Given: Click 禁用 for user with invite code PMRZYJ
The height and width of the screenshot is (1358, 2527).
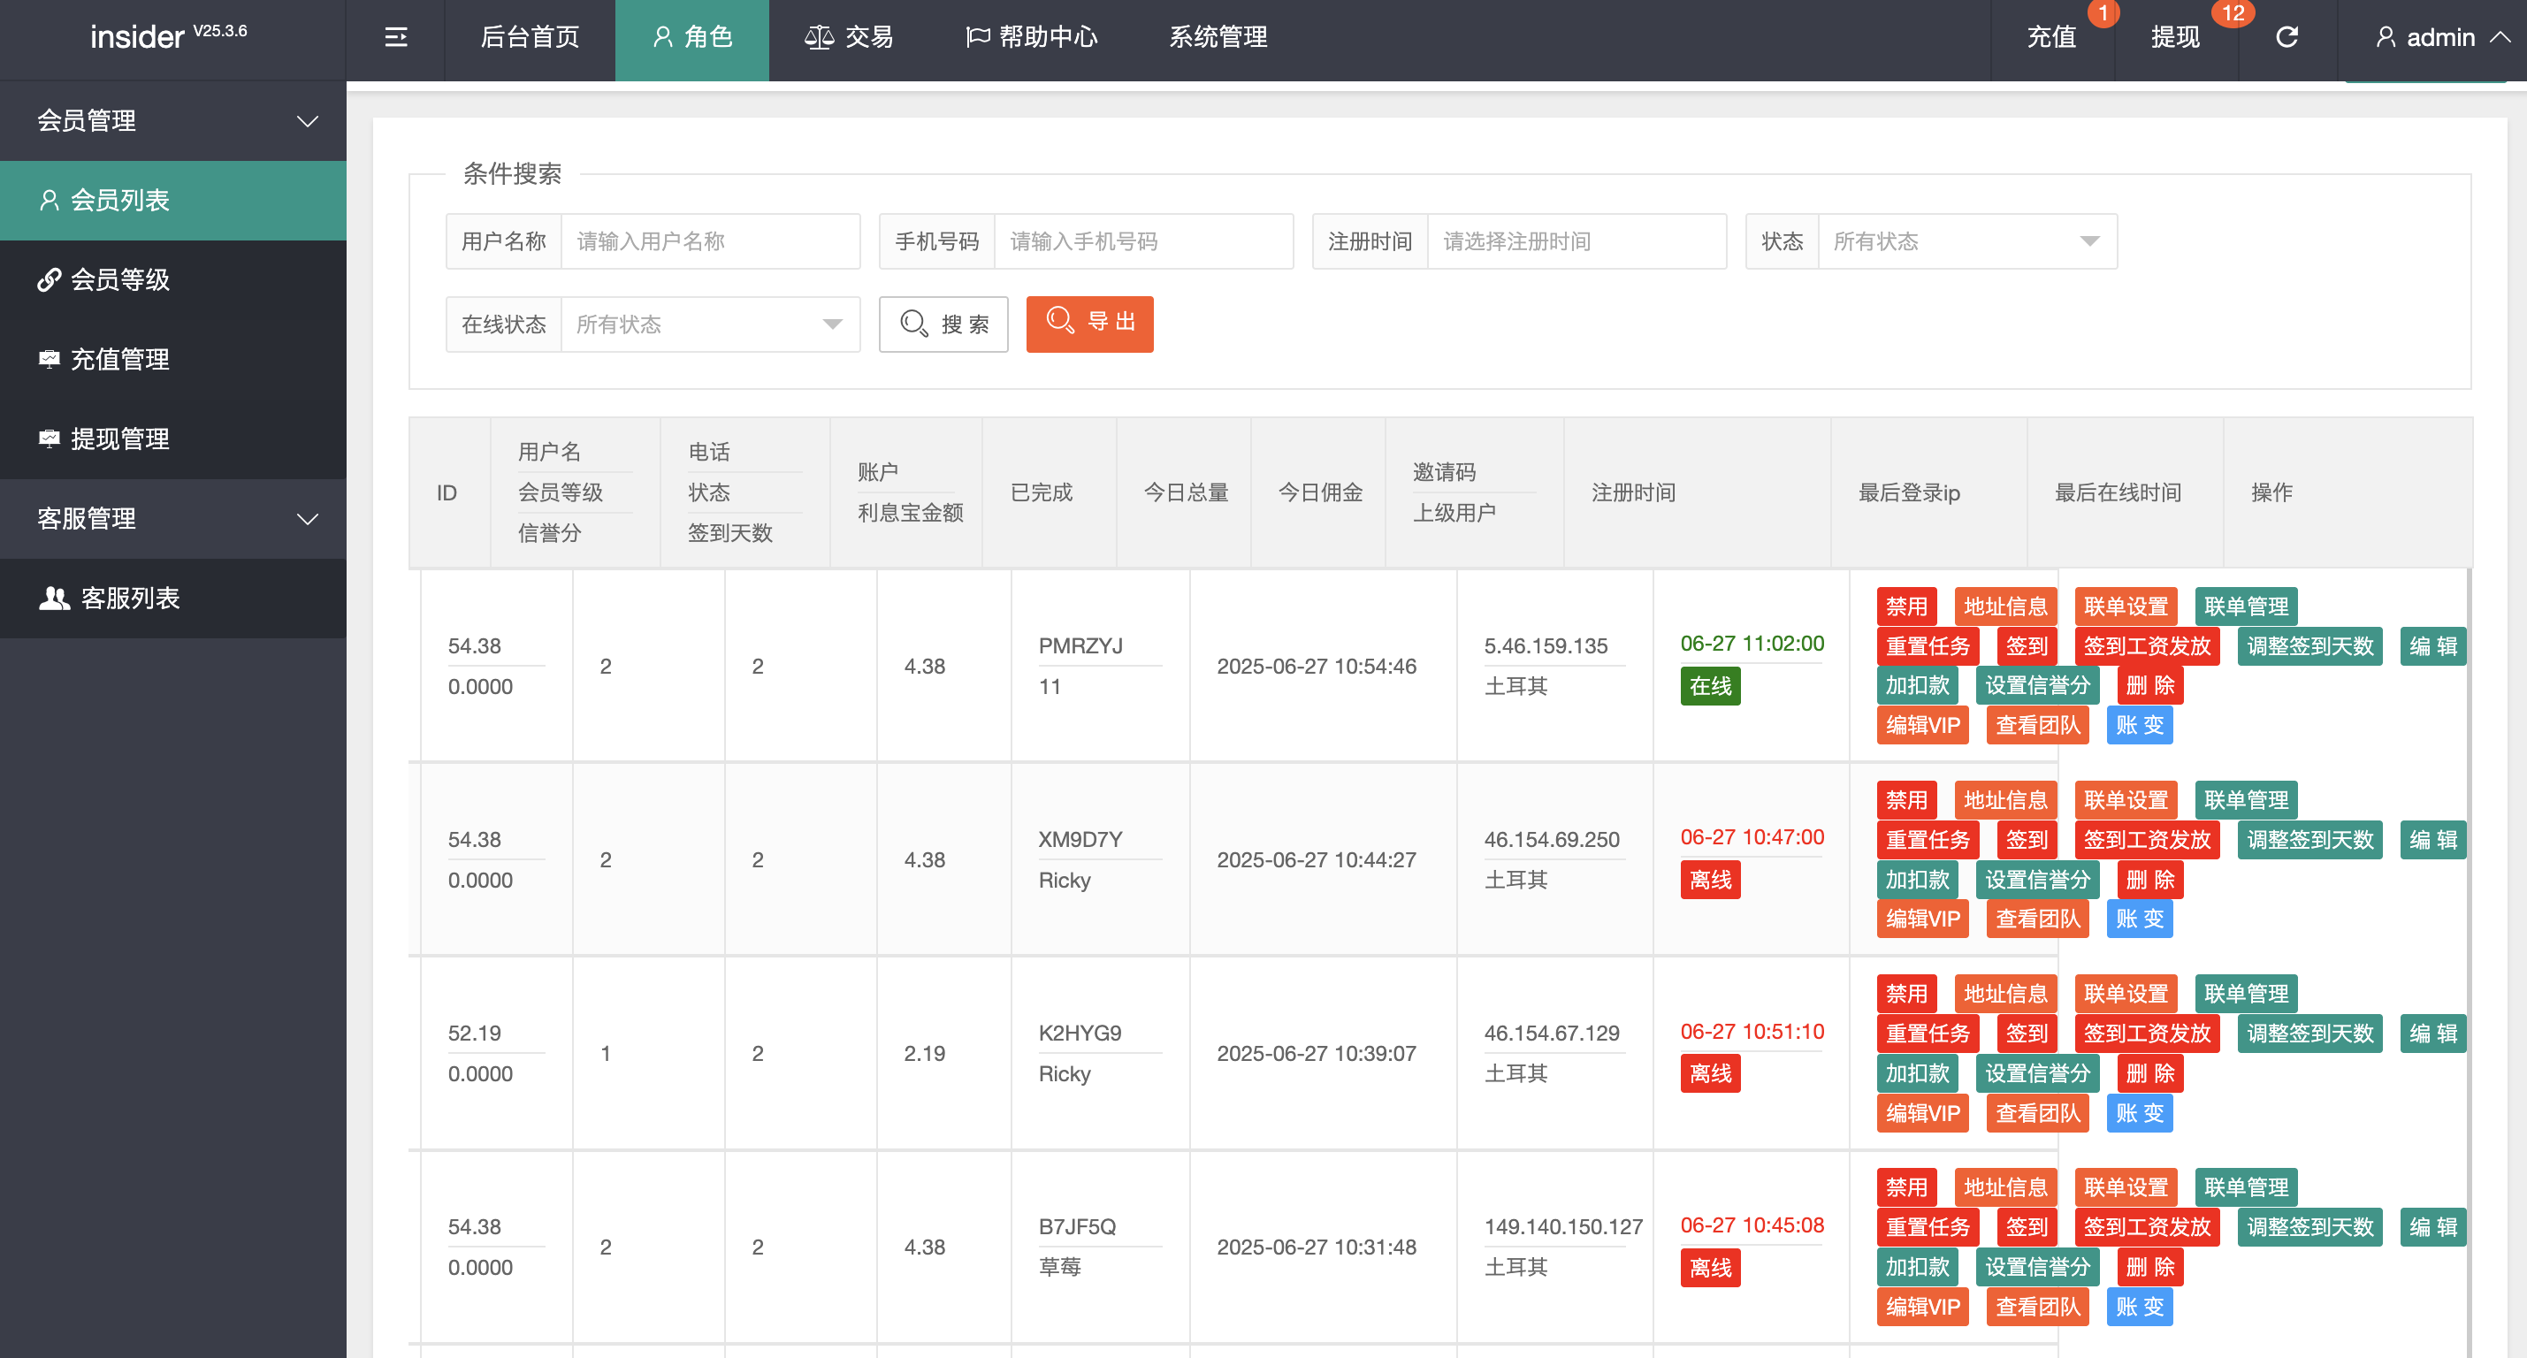Looking at the screenshot, I should pos(1906,607).
